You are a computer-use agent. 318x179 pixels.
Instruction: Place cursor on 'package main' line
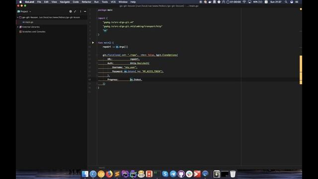pos(105,10)
